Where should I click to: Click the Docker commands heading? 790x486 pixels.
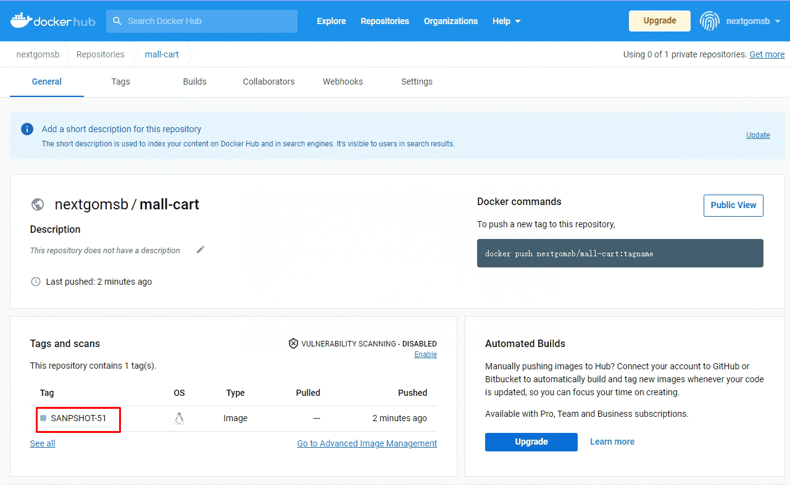(519, 201)
